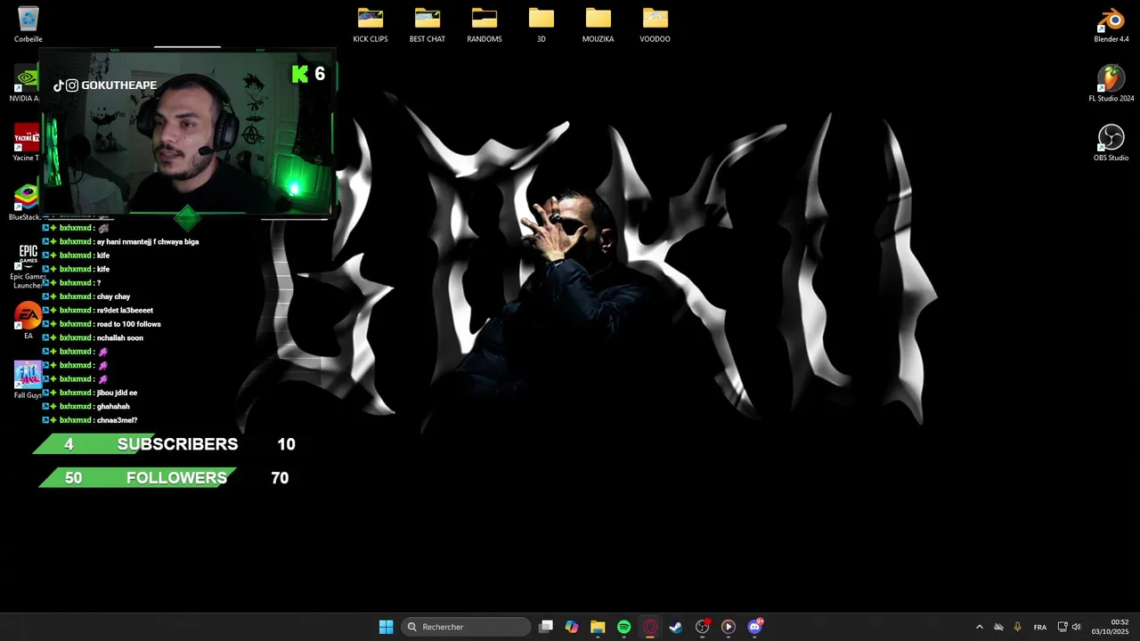The image size is (1140, 641).
Task: Click chat message 'road to 100 follows'
Action: pos(129,324)
